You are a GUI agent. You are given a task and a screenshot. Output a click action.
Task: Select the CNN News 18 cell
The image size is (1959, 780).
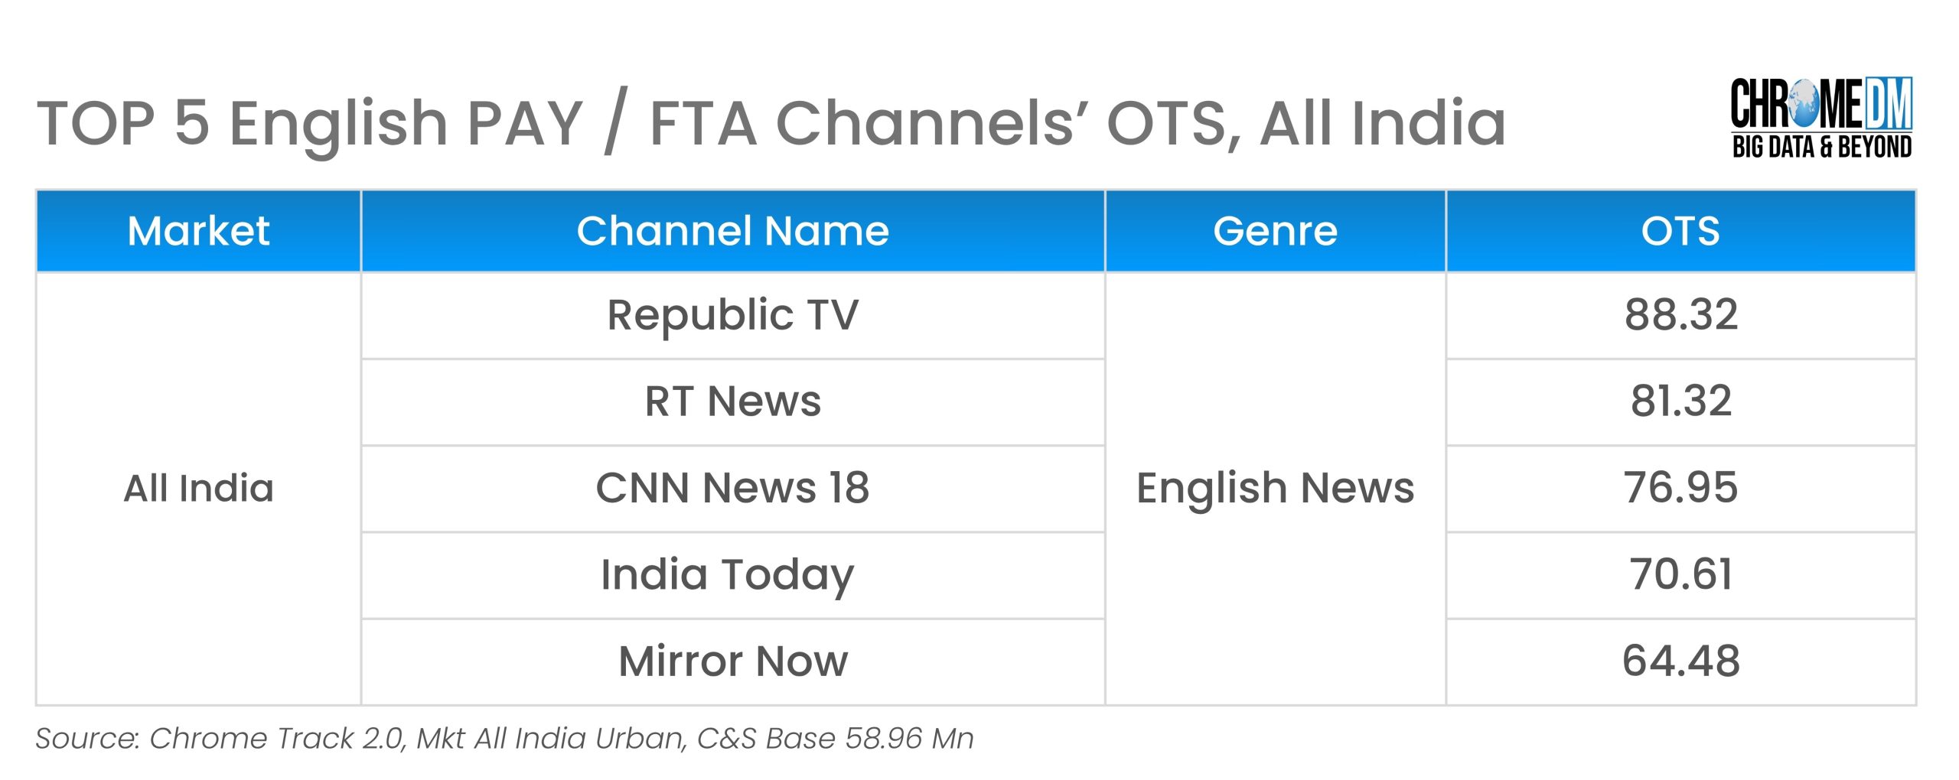tap(732, 488)
